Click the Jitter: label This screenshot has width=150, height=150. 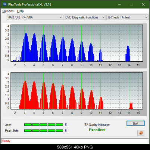point(8,125)
